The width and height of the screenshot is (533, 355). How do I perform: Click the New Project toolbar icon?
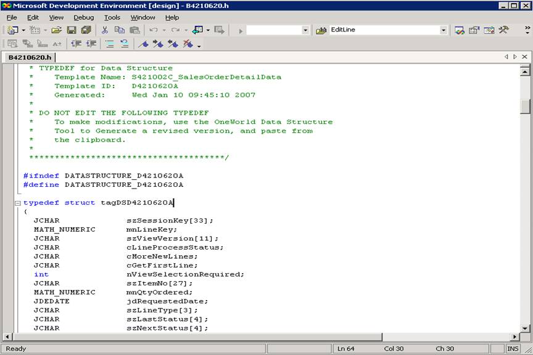[x=12, y=30]
